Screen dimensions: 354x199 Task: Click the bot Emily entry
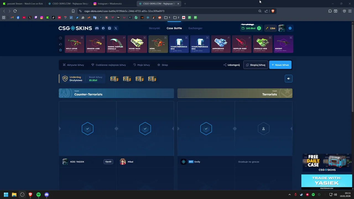[x=191, y=162]
